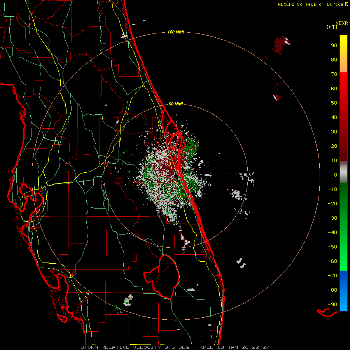Select the -10 value on velocity scale
This screenshot has width=350, height=350.
coord(332,189)
